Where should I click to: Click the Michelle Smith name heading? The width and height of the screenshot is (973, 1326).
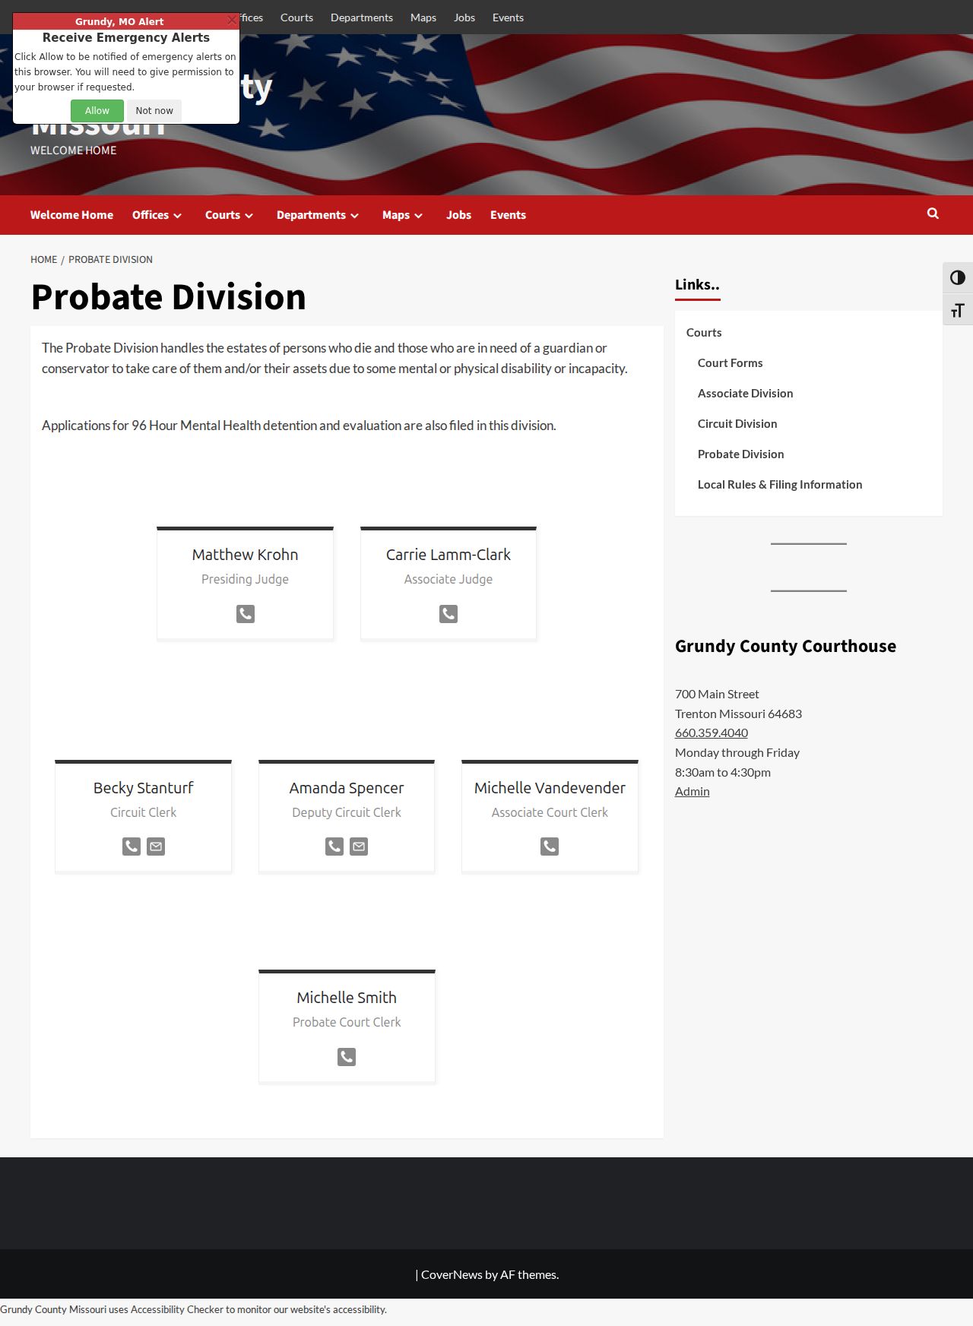click(x=347, y=998)
